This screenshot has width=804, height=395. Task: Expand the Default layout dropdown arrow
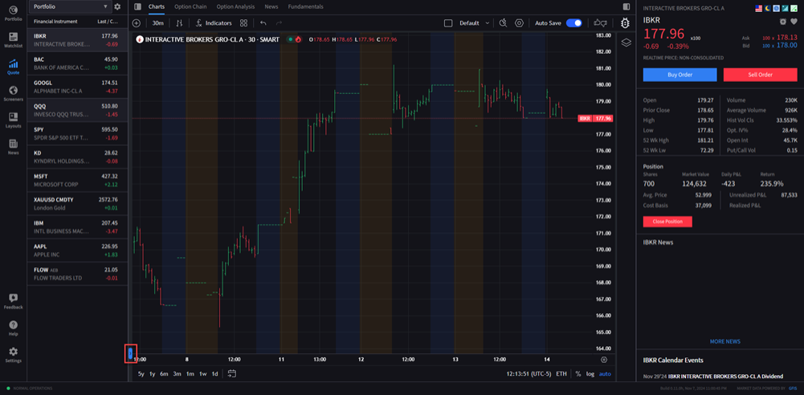tap(487, 23)
